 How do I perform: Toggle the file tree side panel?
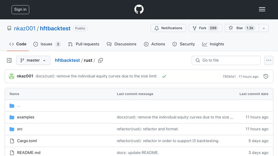9,60
